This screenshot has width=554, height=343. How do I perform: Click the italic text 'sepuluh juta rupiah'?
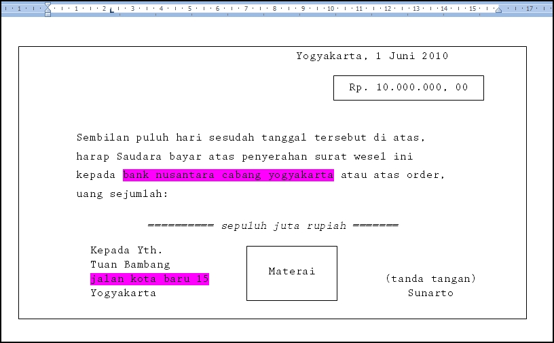pos(284,226)
